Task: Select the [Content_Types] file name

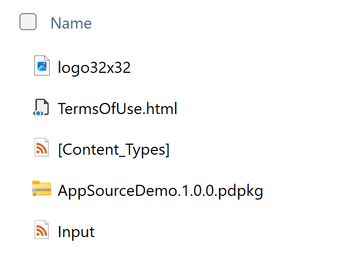Action: [114, 150]
